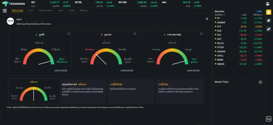The width and height of the screenshot is (273, 125).
Task: Switch to the Market Analysis tab
Action: (x=46, y=10)
